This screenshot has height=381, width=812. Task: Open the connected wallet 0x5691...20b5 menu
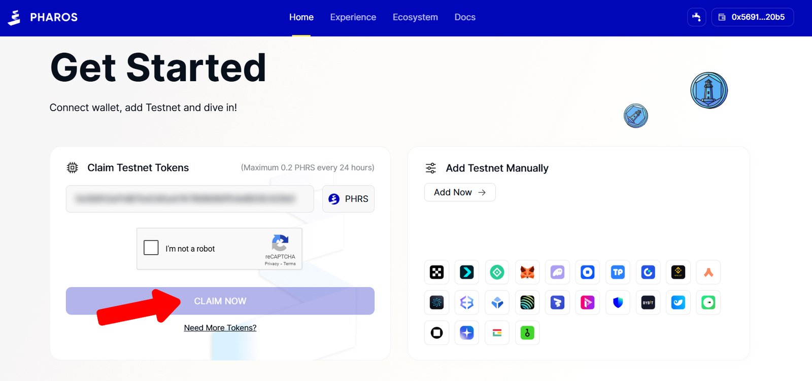(x=752, y=17)
